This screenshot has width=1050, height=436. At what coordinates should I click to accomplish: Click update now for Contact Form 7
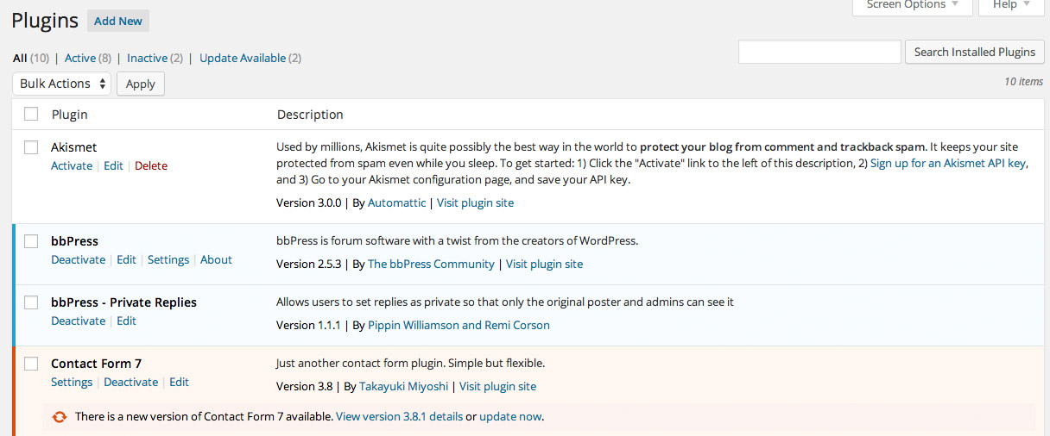click(x=510, y=416)
